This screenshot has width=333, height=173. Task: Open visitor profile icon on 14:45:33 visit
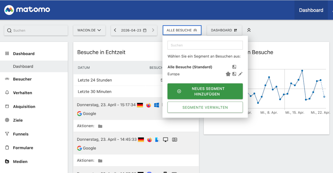point(174,139)
